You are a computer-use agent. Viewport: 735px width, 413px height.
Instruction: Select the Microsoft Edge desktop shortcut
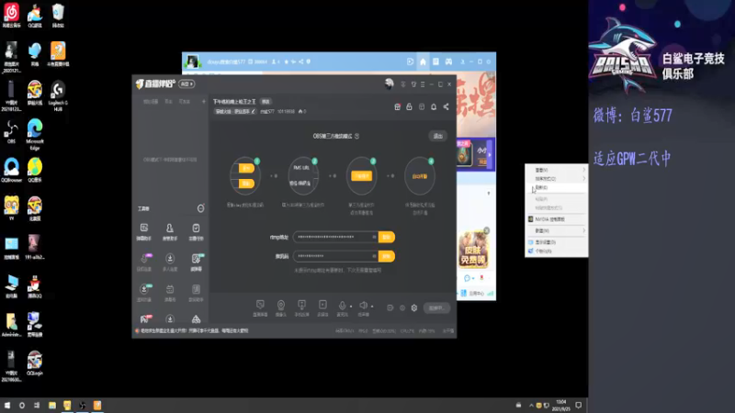[x=35, y=134]
